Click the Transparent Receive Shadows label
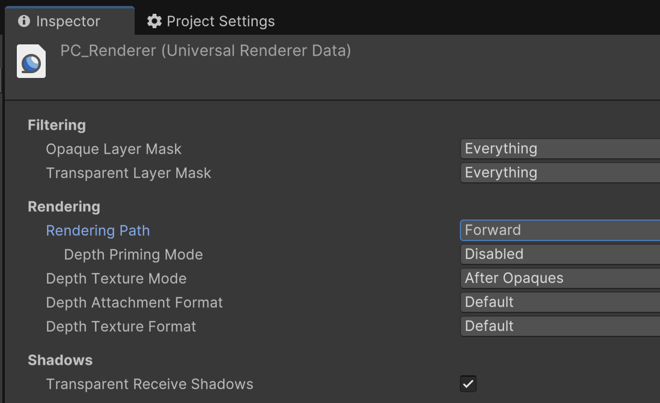Viewport: 660px width, 403px height. coord(150,384)
